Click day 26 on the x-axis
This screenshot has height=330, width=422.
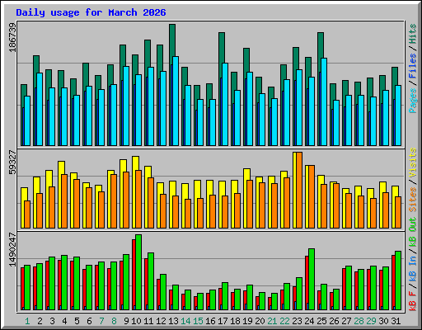tap(334, 321)
